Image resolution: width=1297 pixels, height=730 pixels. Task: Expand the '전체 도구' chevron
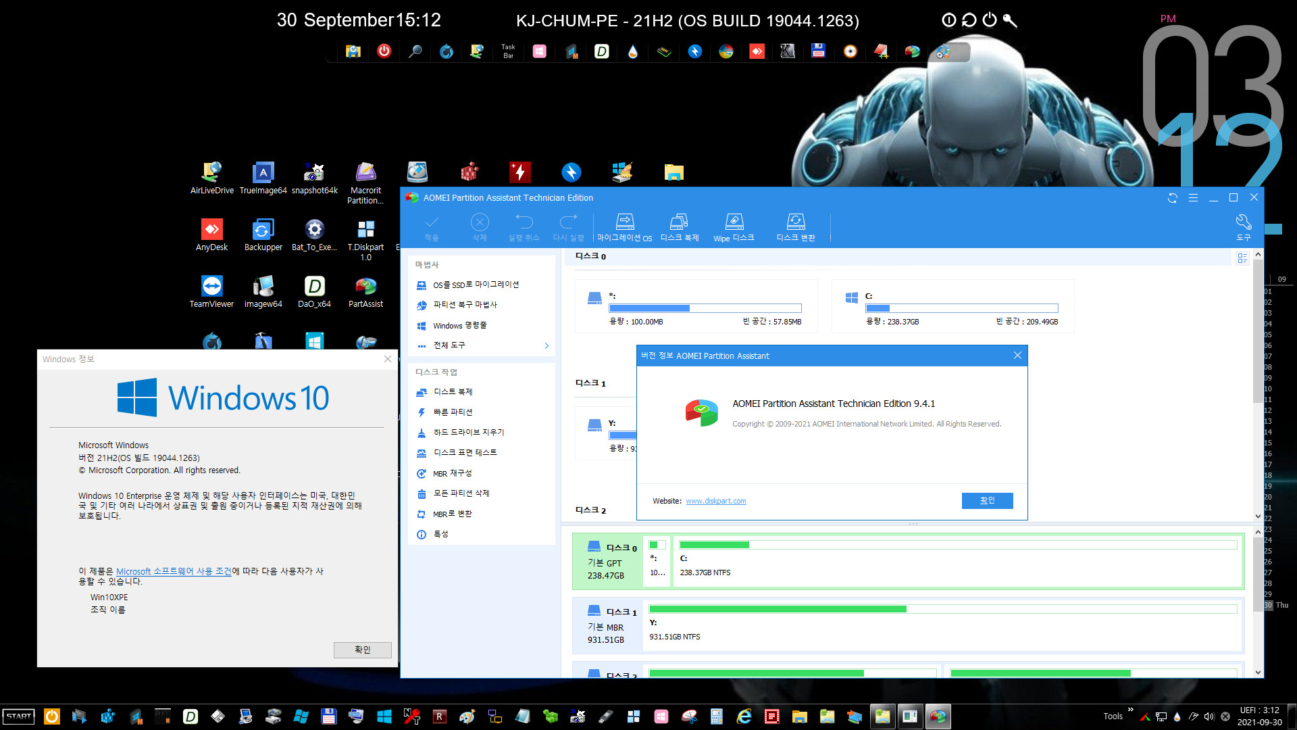(x=546, y=345)
